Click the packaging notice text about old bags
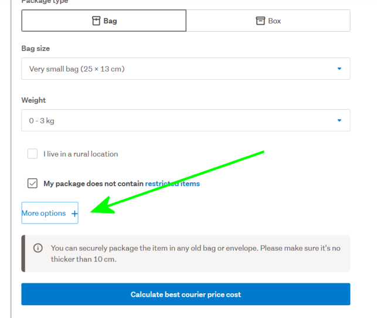This screenshot has height=318, width=377. coord(195,253)
